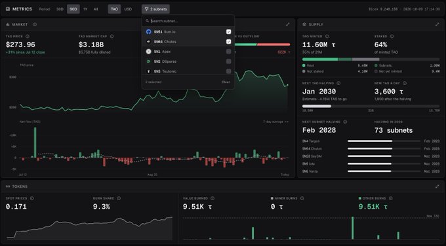Viewport: 446px width, 246px height.
Task: Open the SN8 Vanta halving row
Action: [x=371, y=171]
